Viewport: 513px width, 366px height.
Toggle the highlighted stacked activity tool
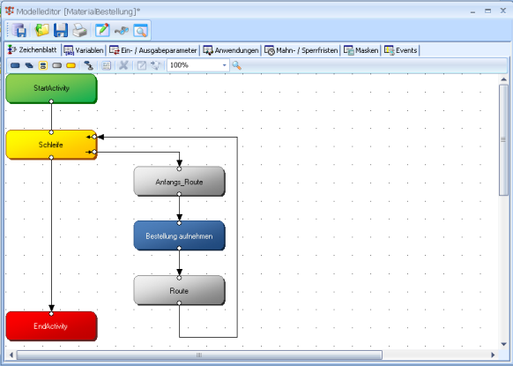pos(43,65)
